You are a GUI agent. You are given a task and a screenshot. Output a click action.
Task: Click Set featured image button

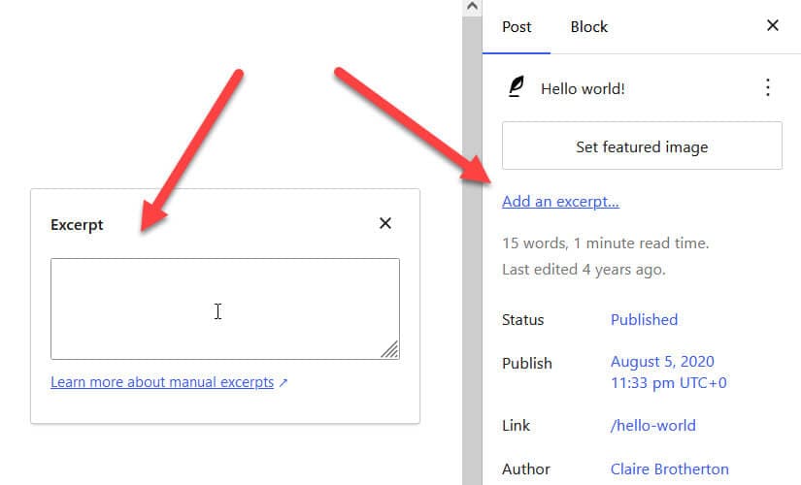(642, 145)
